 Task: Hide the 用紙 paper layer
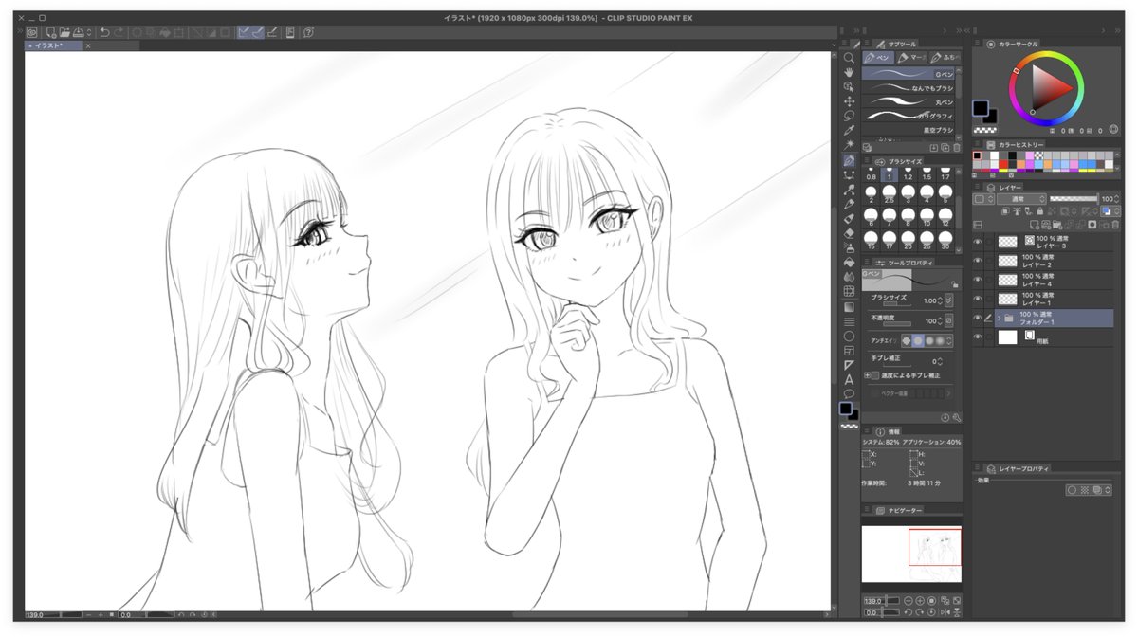(978, 337)
